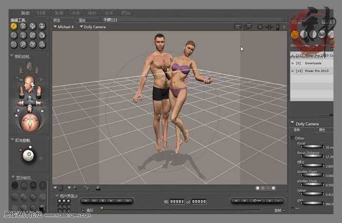The width and height of the screenshot is (342, 223).
Task: Select the Scale editing tool
Action: point(14,35)
